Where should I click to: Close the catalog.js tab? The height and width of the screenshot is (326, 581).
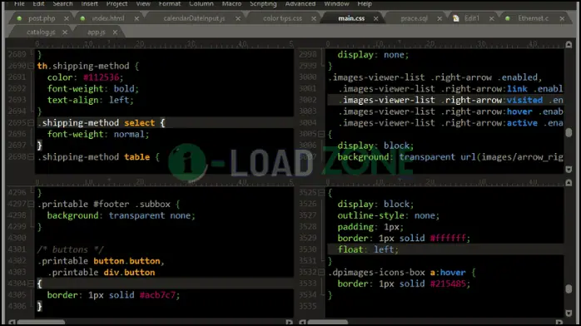(65, 32)
